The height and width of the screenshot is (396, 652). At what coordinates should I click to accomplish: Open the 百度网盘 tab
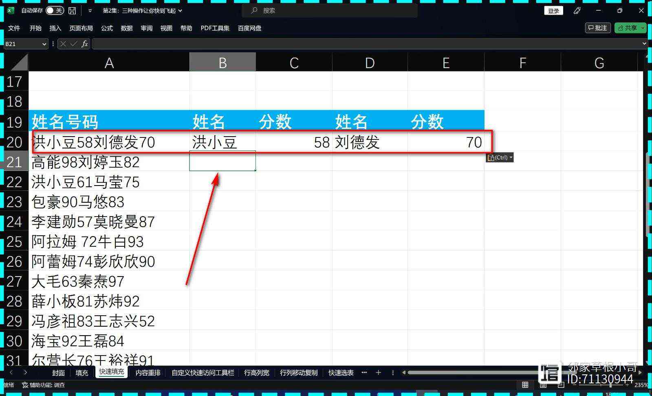249,28
